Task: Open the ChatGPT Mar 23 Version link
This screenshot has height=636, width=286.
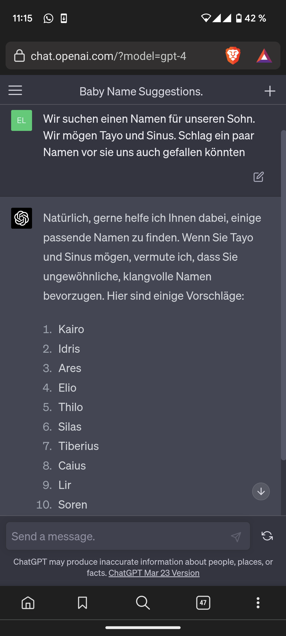Action: pos(154,573)
